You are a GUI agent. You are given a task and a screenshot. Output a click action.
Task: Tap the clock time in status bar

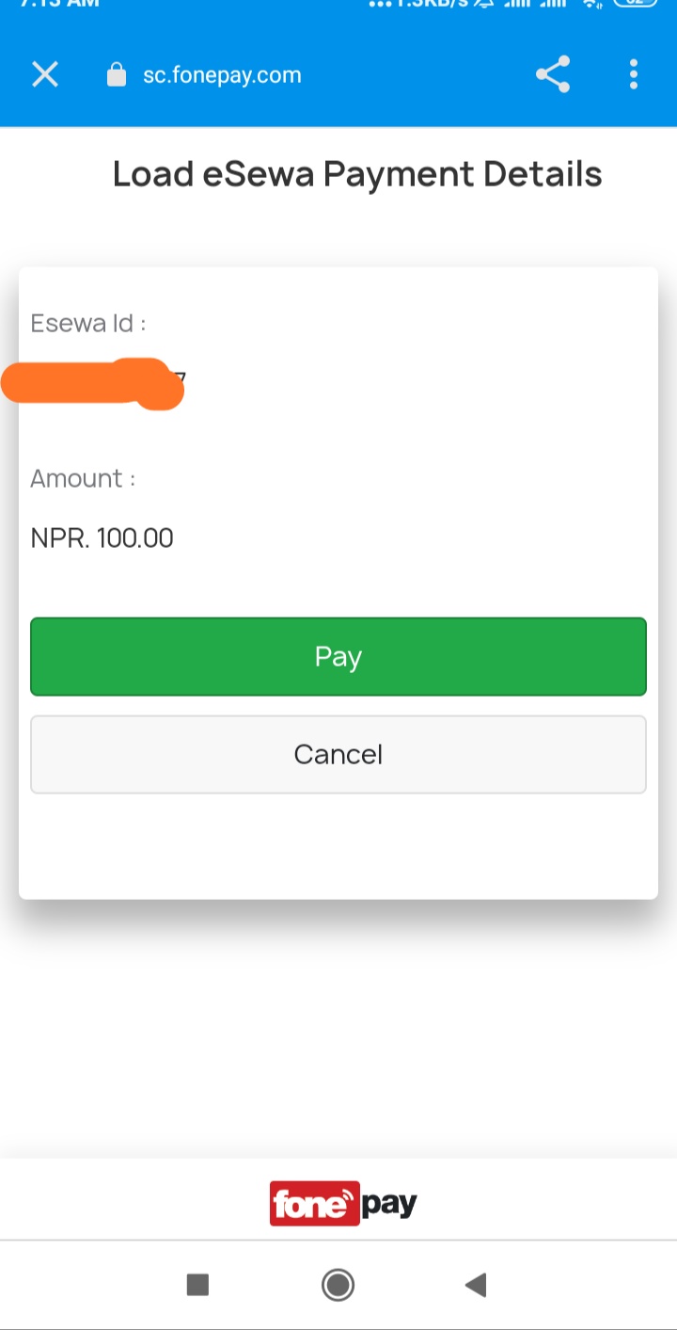pos(60,3)
